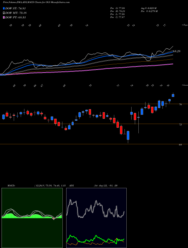Click the ADX (14 day) values text
Screen dimensions: 188x248
(x=106, y=186)
